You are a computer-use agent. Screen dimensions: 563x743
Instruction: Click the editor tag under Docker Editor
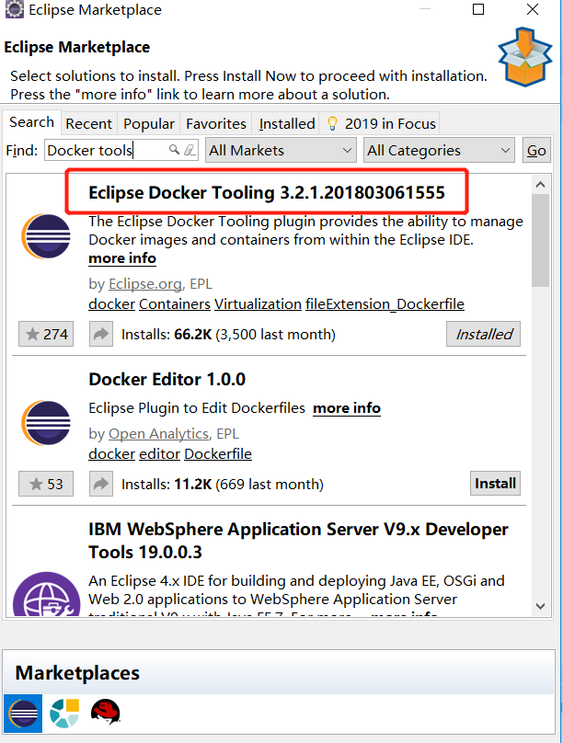159,453
